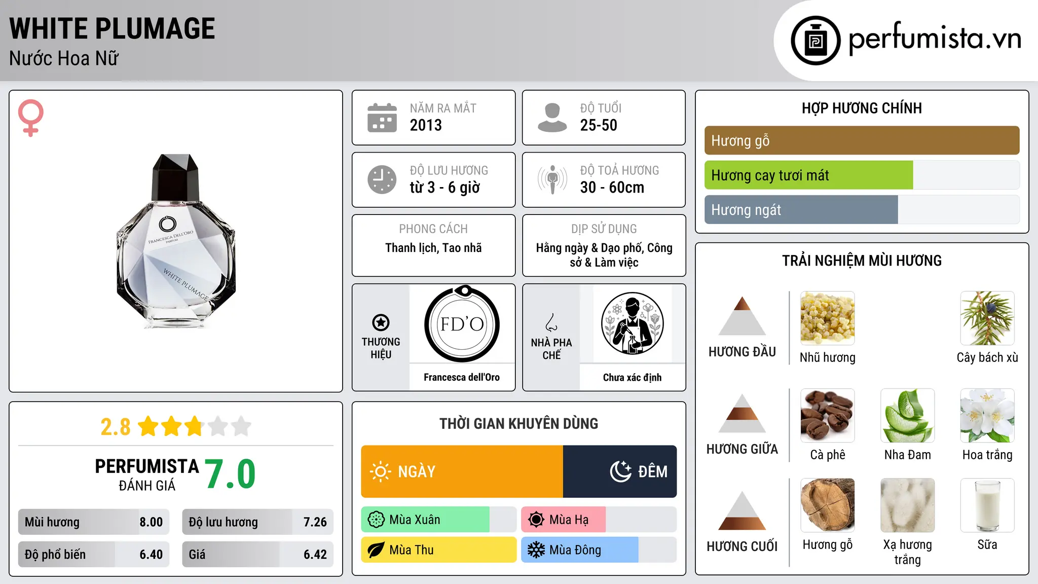Image resolution: width=1038 pixels, height=584 pixels.
Task: Select the Cà phê note image
Action: click(828, 416)
